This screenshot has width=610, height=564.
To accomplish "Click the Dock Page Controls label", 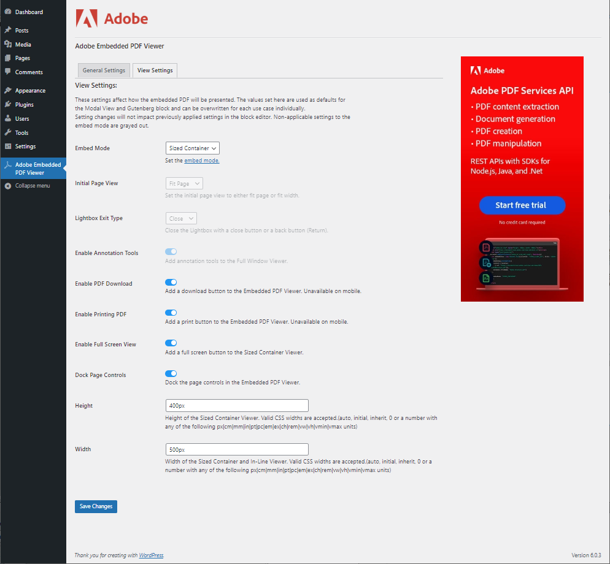I will pos(101,375).
